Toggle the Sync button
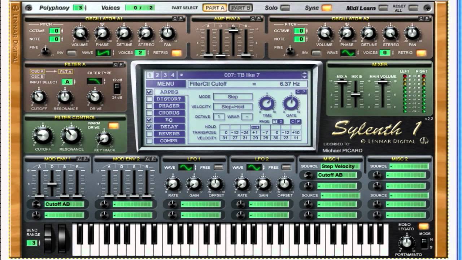 pos(327,8)
